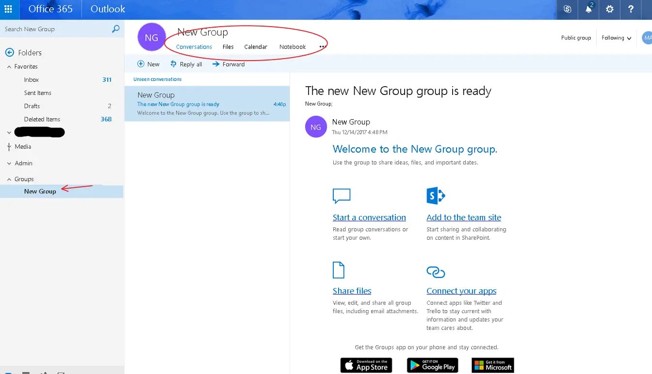The image size is (652, 374).
Task: Collapse the Favorites folder section
Action: [8, 66]
